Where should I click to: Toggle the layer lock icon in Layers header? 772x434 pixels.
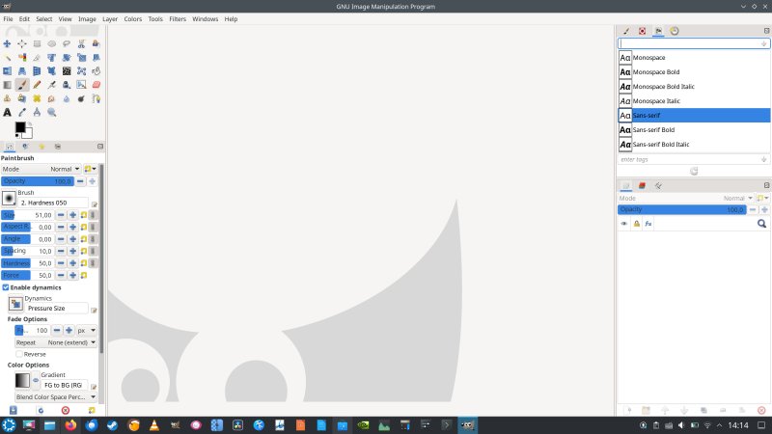pos(637,224)
